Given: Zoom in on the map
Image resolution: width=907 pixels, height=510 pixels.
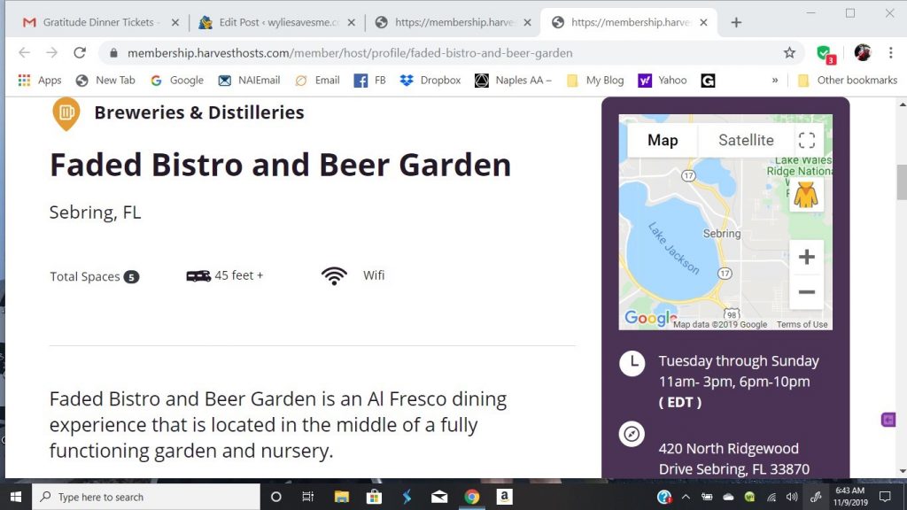Looking at the screenshot, I should click(x=806, y=258).
